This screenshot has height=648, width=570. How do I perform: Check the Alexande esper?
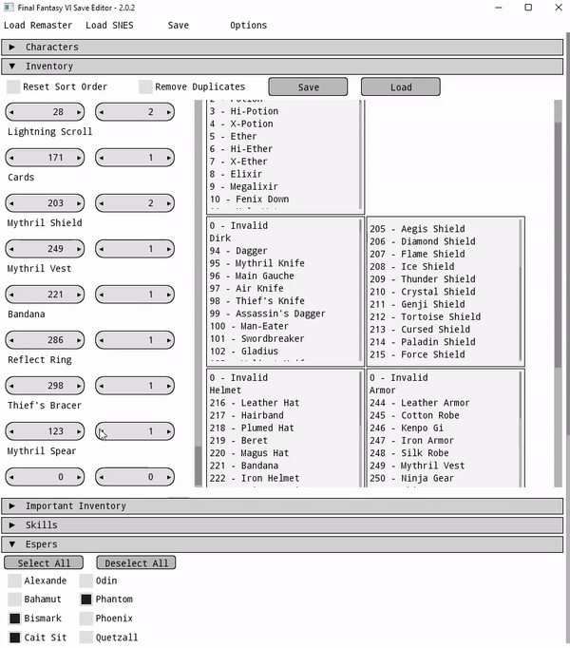15,581
